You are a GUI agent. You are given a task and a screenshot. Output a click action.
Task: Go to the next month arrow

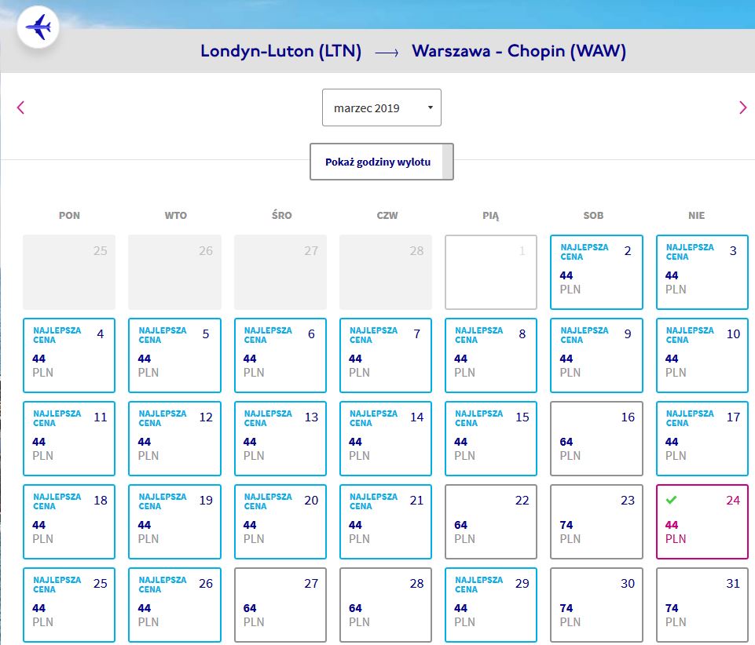(743, 107)
